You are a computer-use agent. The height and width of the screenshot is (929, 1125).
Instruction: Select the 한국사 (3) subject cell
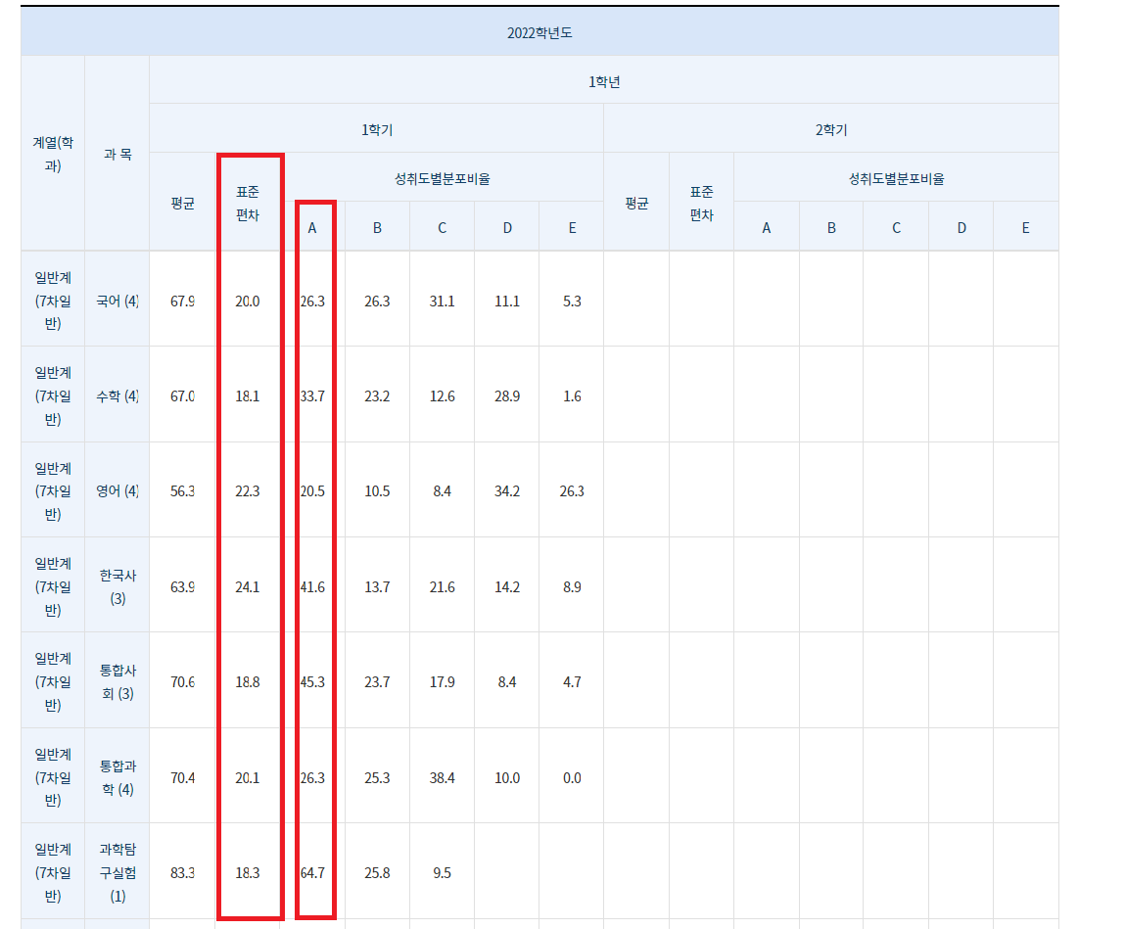coord(117,586)
